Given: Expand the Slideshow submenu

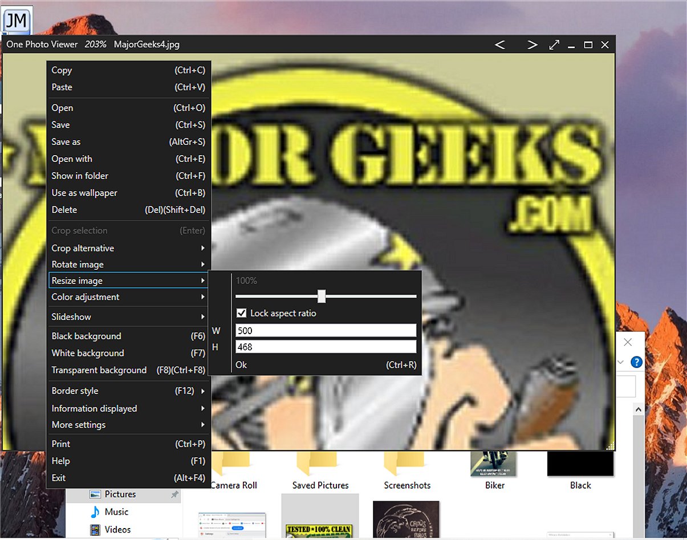Looking at the screenshot, I should point(128,316).
